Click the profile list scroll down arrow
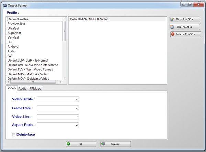This screenshot has width=206, height=152. pos(65,78)
